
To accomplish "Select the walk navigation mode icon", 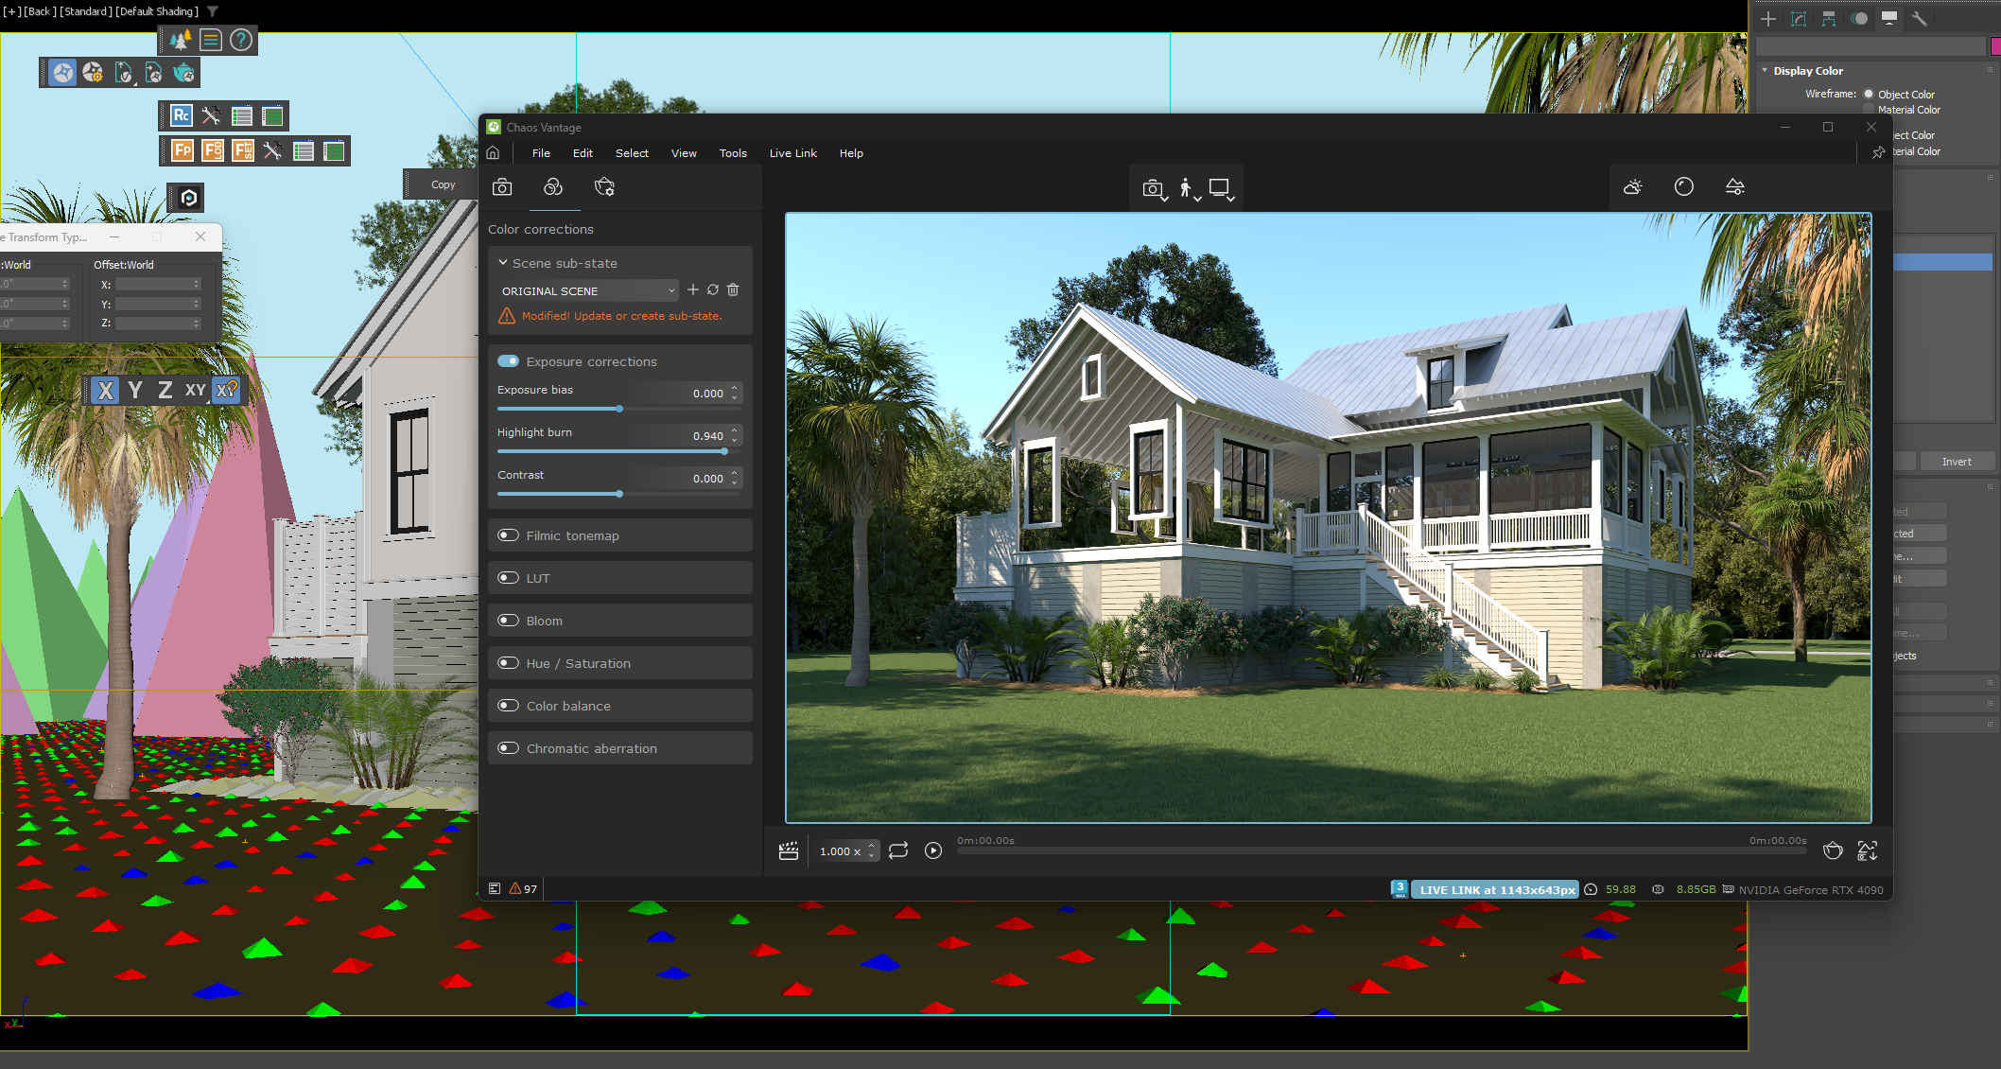I will pyautogui.click(x=1185, y=188).
